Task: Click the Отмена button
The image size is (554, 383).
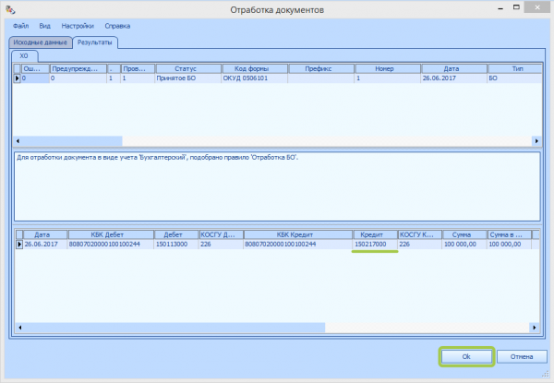Action: 522,356
